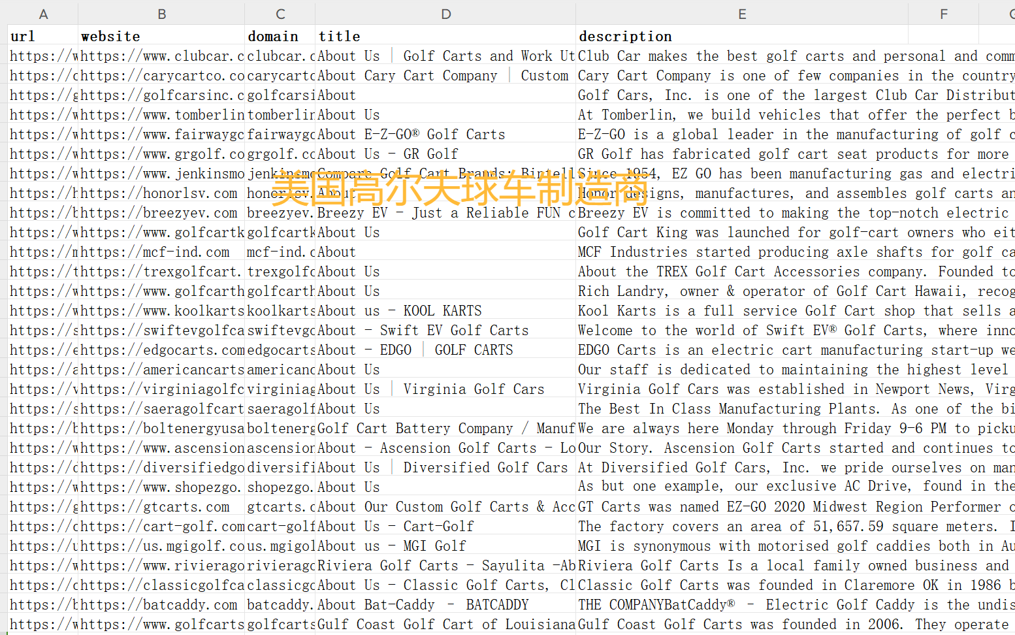1015x635 pixels.
Task: Click the 'description' header cell
Action: click(742, 36)
